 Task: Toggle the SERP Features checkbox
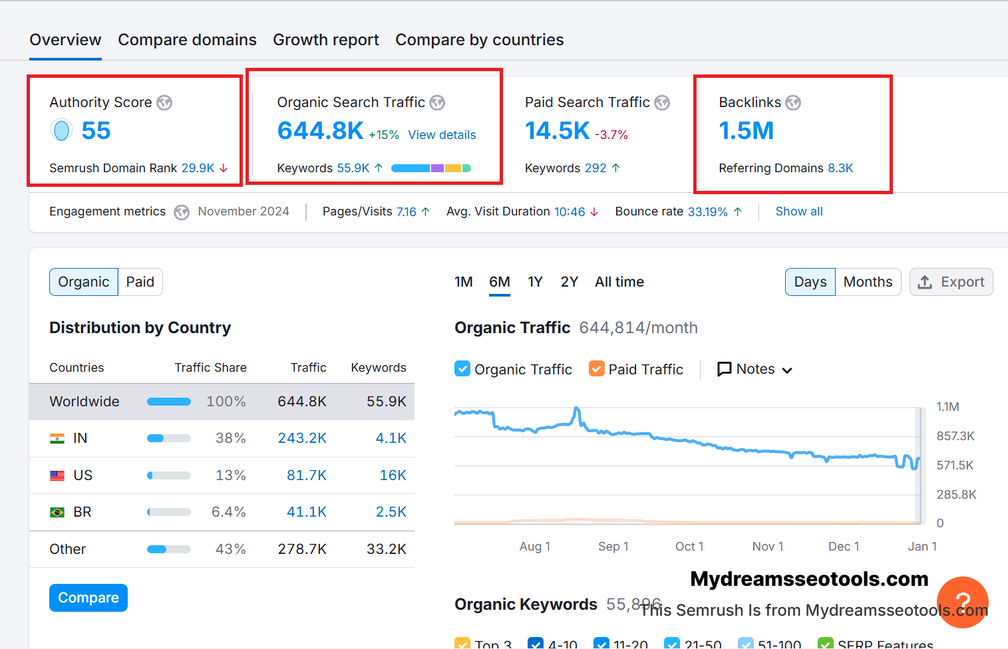click(x=826, y=644)
